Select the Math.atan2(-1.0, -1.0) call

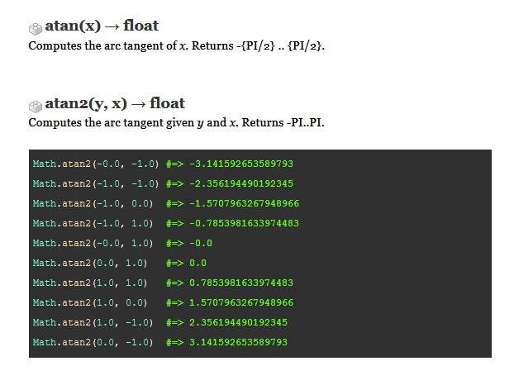click(x=96, y=183)
